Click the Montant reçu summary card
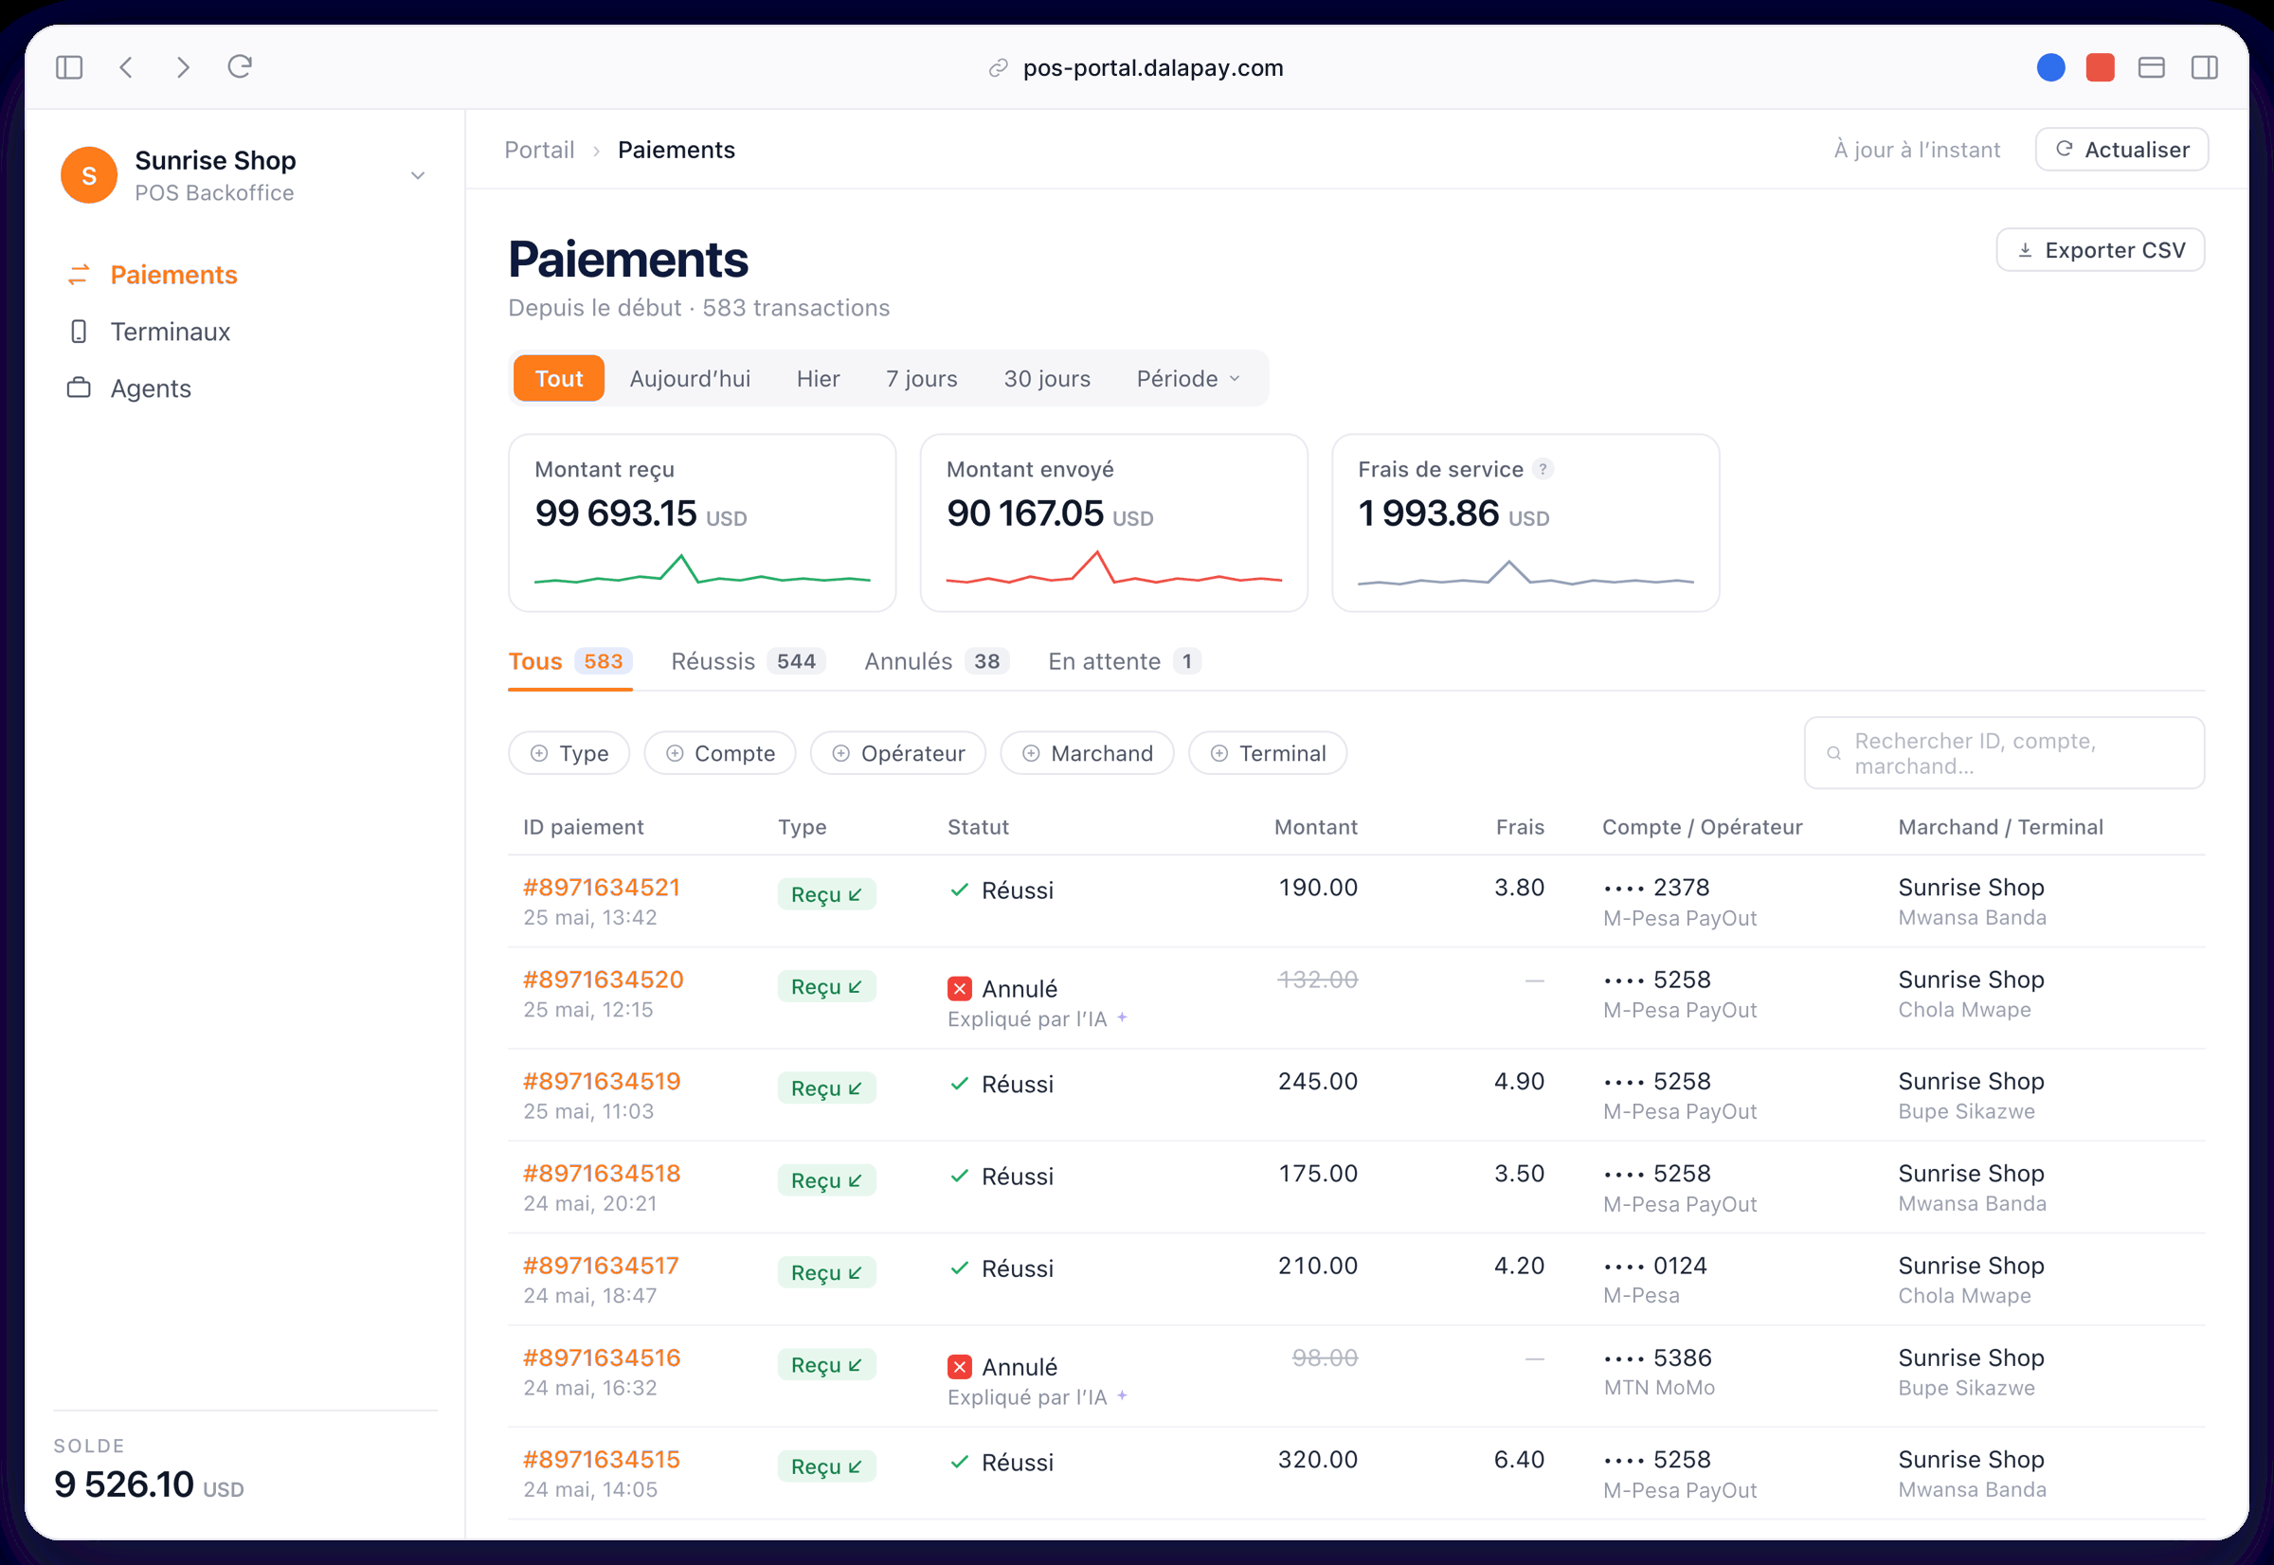2274x1565 pixels. pyautogui.click(x=702, y=523)
